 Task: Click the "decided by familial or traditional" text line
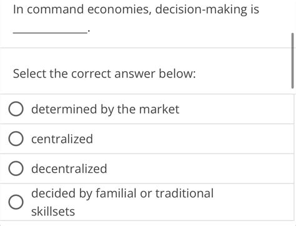pos(122,194)
